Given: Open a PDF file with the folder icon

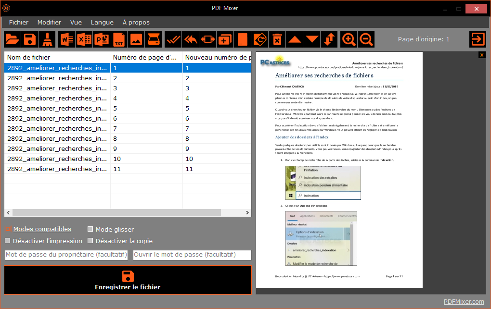Looking at the screenshot, I should [x=12, y=39].
